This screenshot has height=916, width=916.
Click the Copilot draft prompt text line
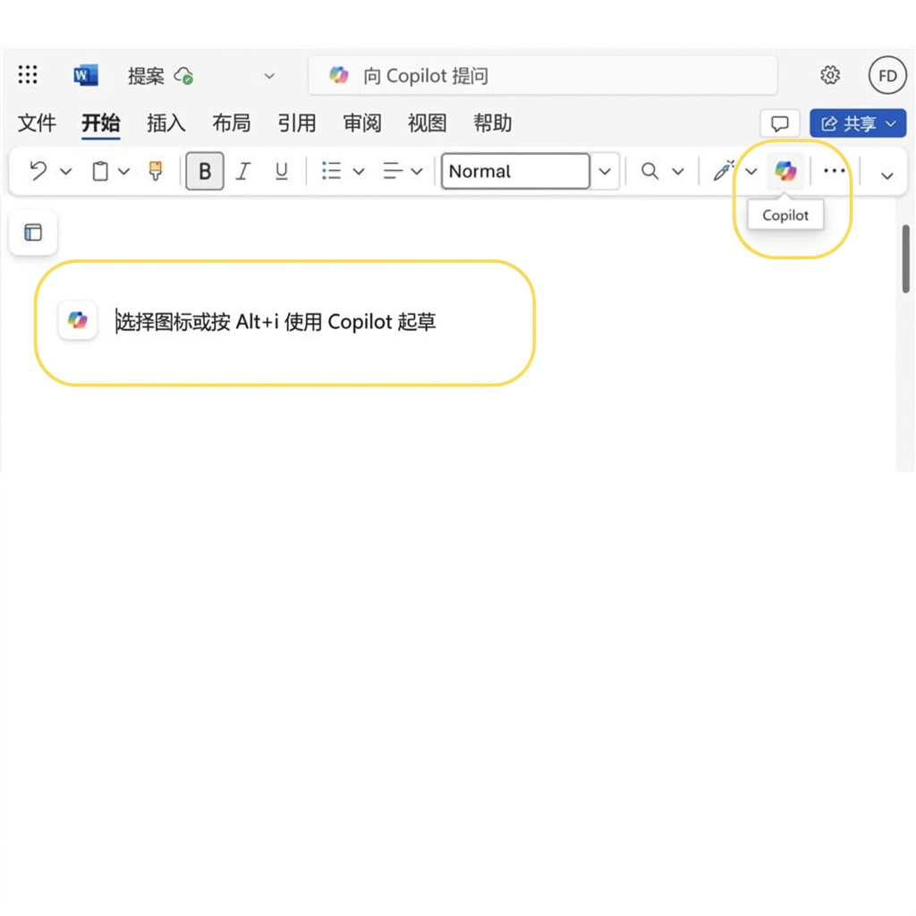pyautogui.click(x=276, y=322)
